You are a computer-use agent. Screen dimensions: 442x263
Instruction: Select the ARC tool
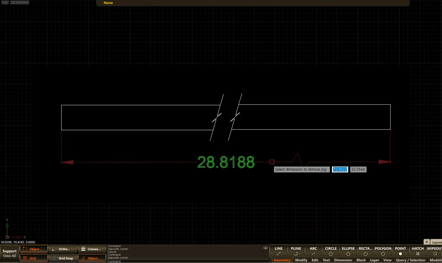point(313,251)
